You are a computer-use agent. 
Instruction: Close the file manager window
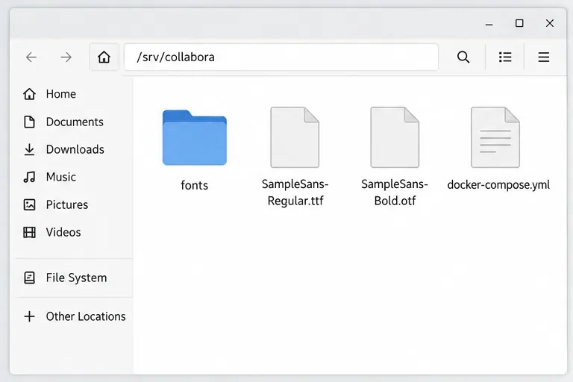pyautogui.click(x=550, y=23)
